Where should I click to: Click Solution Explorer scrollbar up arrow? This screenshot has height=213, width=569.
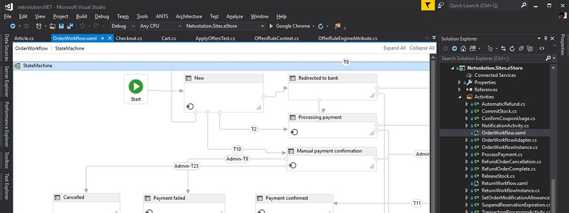(x=553, y=68)
